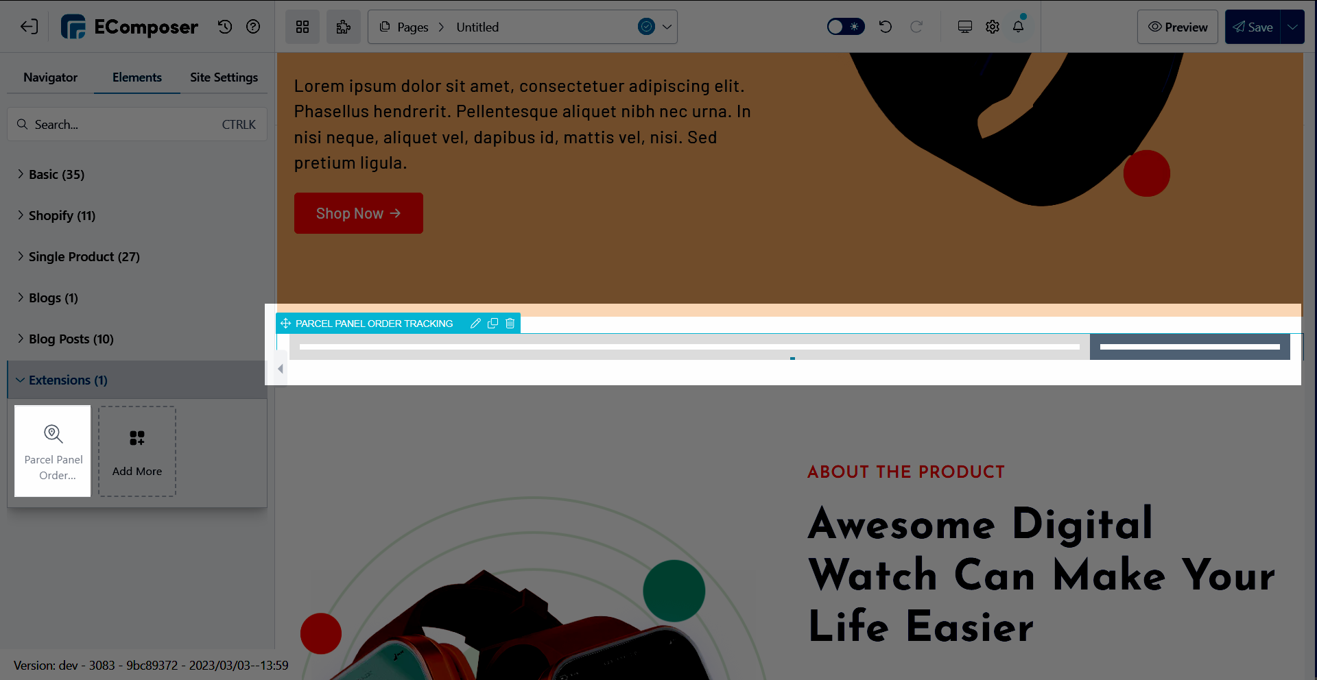Switch to the Navigator tab
The height and width of the screenshot is (680, 1317).
coord(50,77)
